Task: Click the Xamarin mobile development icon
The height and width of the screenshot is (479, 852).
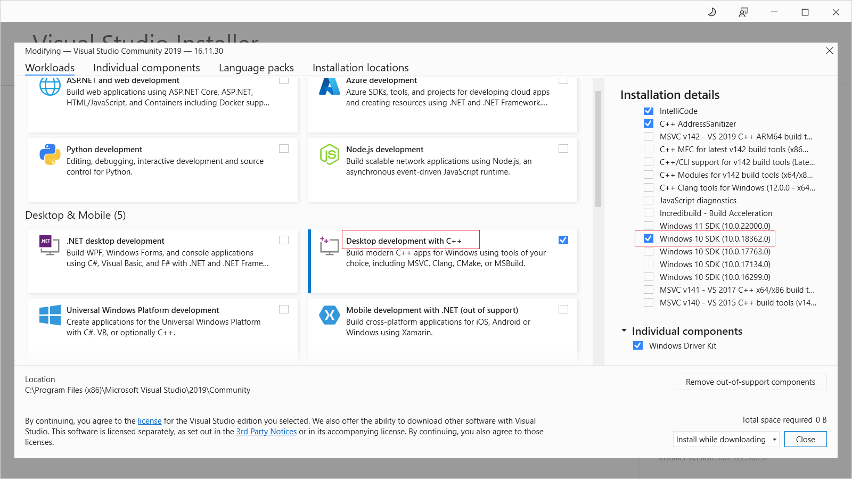Action: tap(330, 315)
